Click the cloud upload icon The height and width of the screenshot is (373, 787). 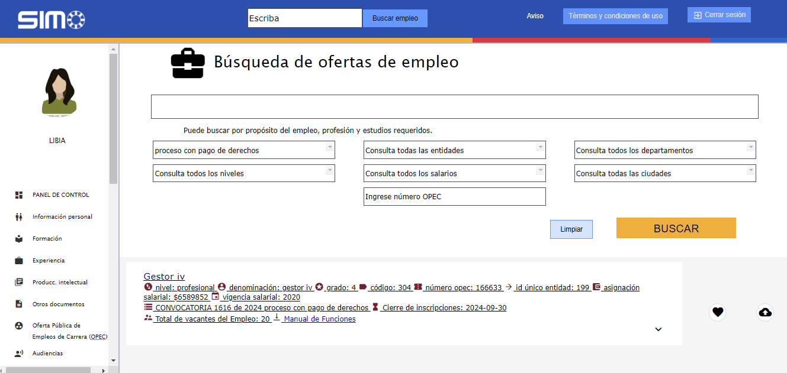point(765,312)
